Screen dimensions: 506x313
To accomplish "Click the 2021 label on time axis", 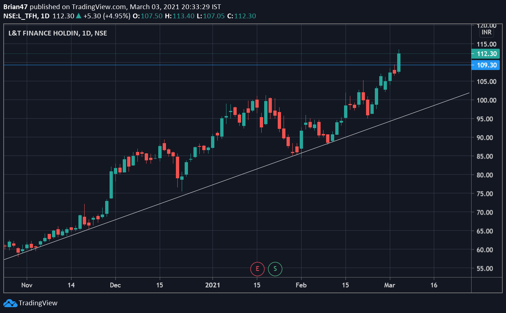I will [x=213, y=285].
